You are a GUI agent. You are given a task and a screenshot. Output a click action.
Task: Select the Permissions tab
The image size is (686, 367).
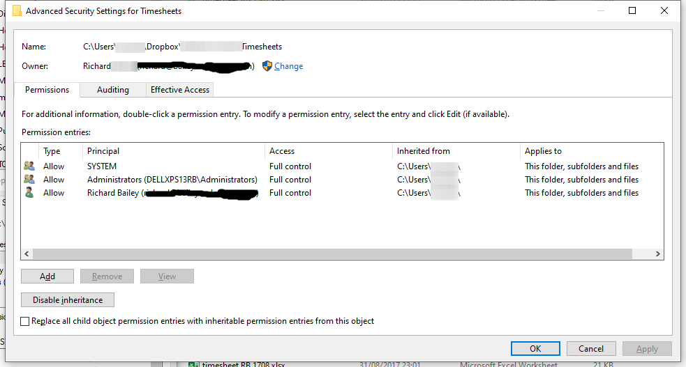(47, 90)
